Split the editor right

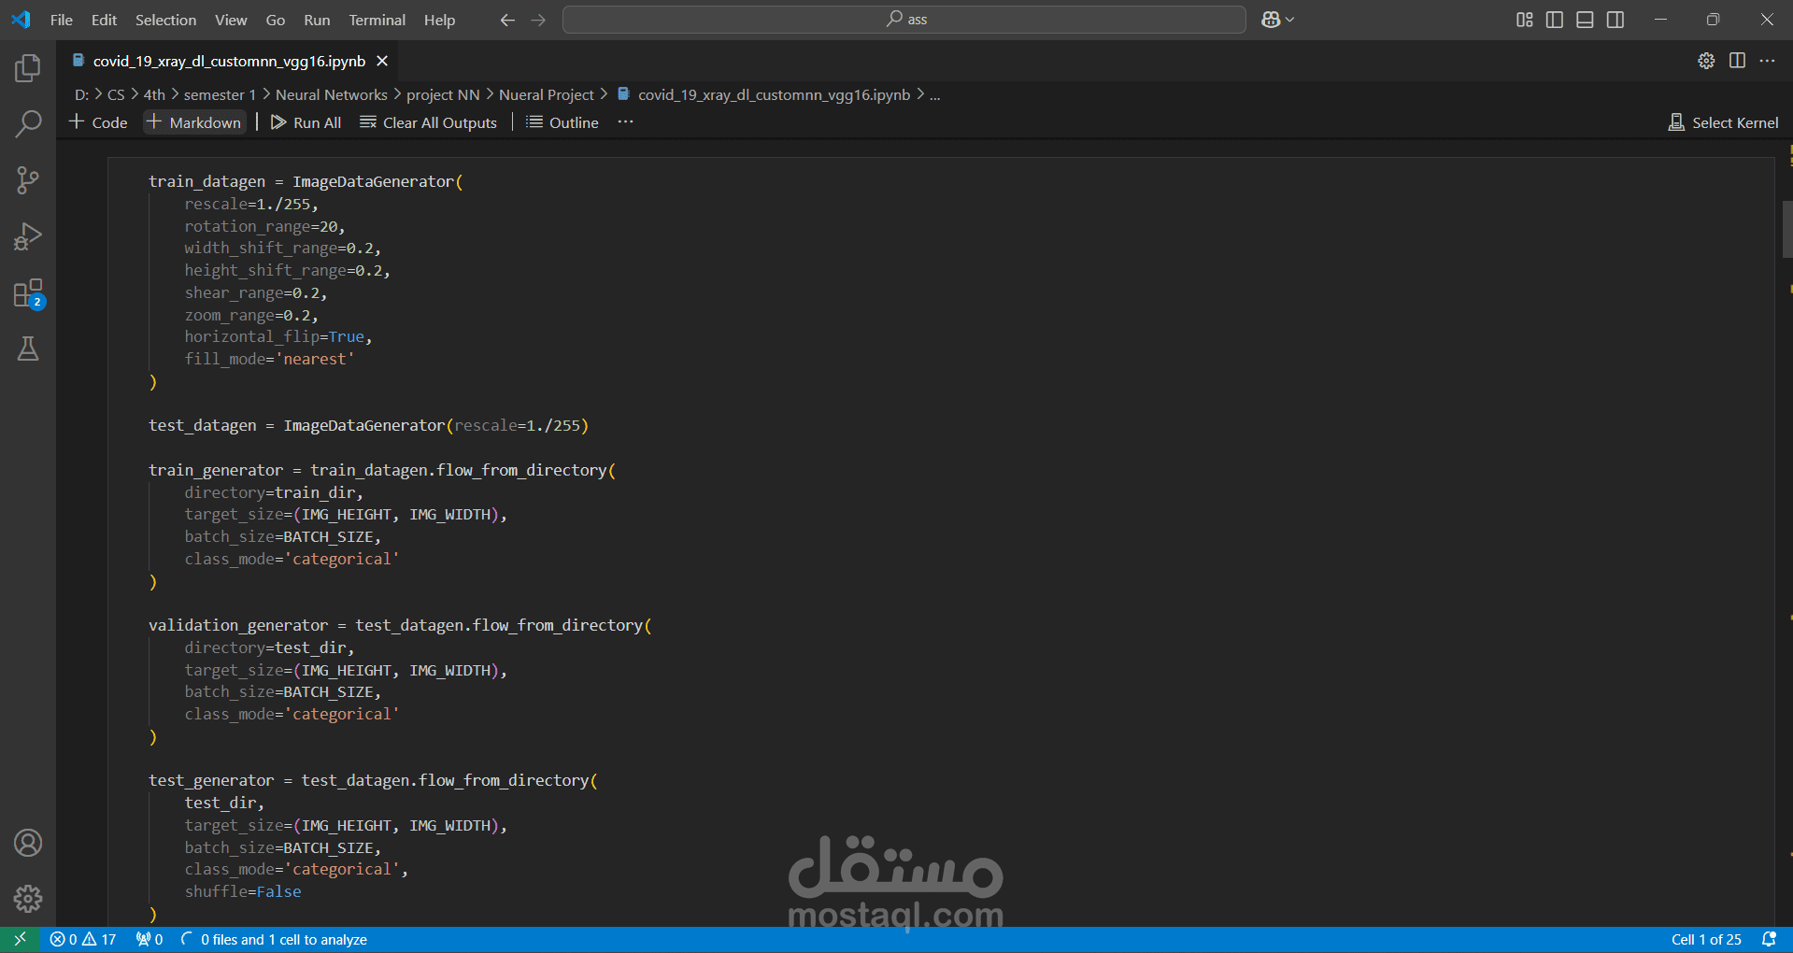click(1737, 61)
